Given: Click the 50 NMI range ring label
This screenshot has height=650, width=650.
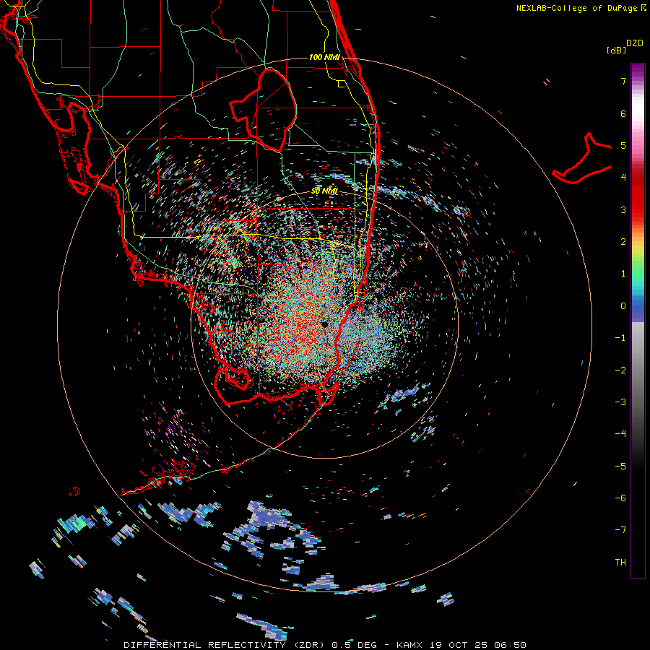Looking at the screenshot, I should click(x=324, y=191).
